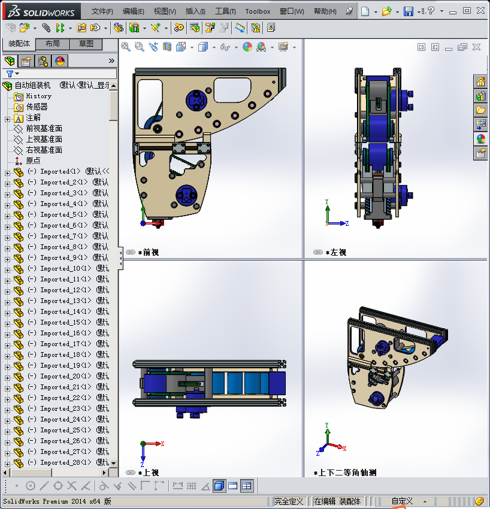Click the Display Style cube icon
490x509 pixels.
203,47
